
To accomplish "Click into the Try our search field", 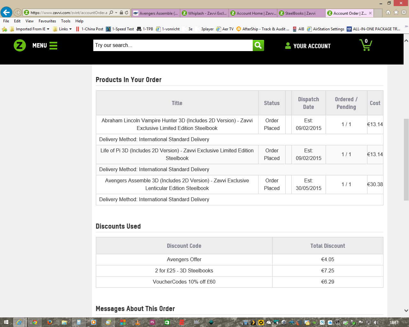I will tap(173, 45).
